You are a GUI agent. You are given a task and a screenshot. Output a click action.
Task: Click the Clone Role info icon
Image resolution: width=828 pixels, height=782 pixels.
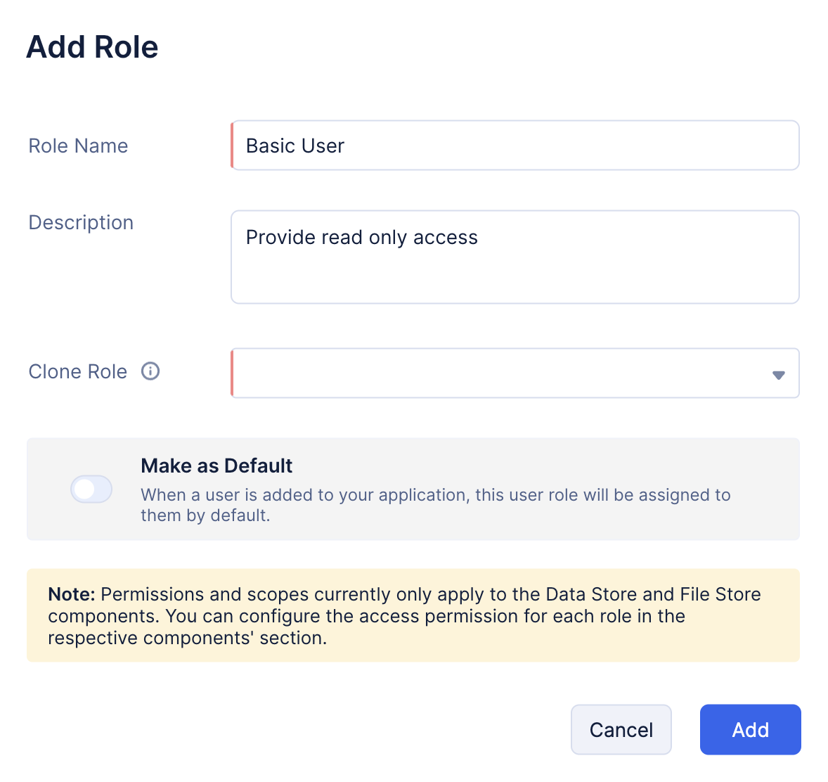coord(150,371)
